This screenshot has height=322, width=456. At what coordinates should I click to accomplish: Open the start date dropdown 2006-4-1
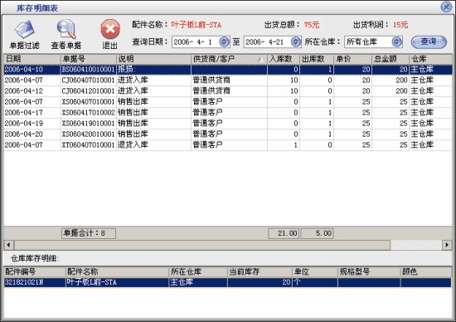[224, 42]
